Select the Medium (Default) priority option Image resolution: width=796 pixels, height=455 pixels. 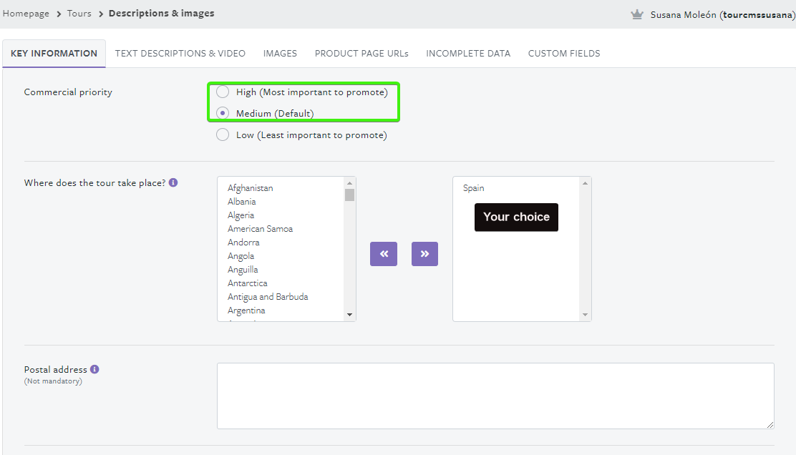pyautogui.click(x=222, y=113)
